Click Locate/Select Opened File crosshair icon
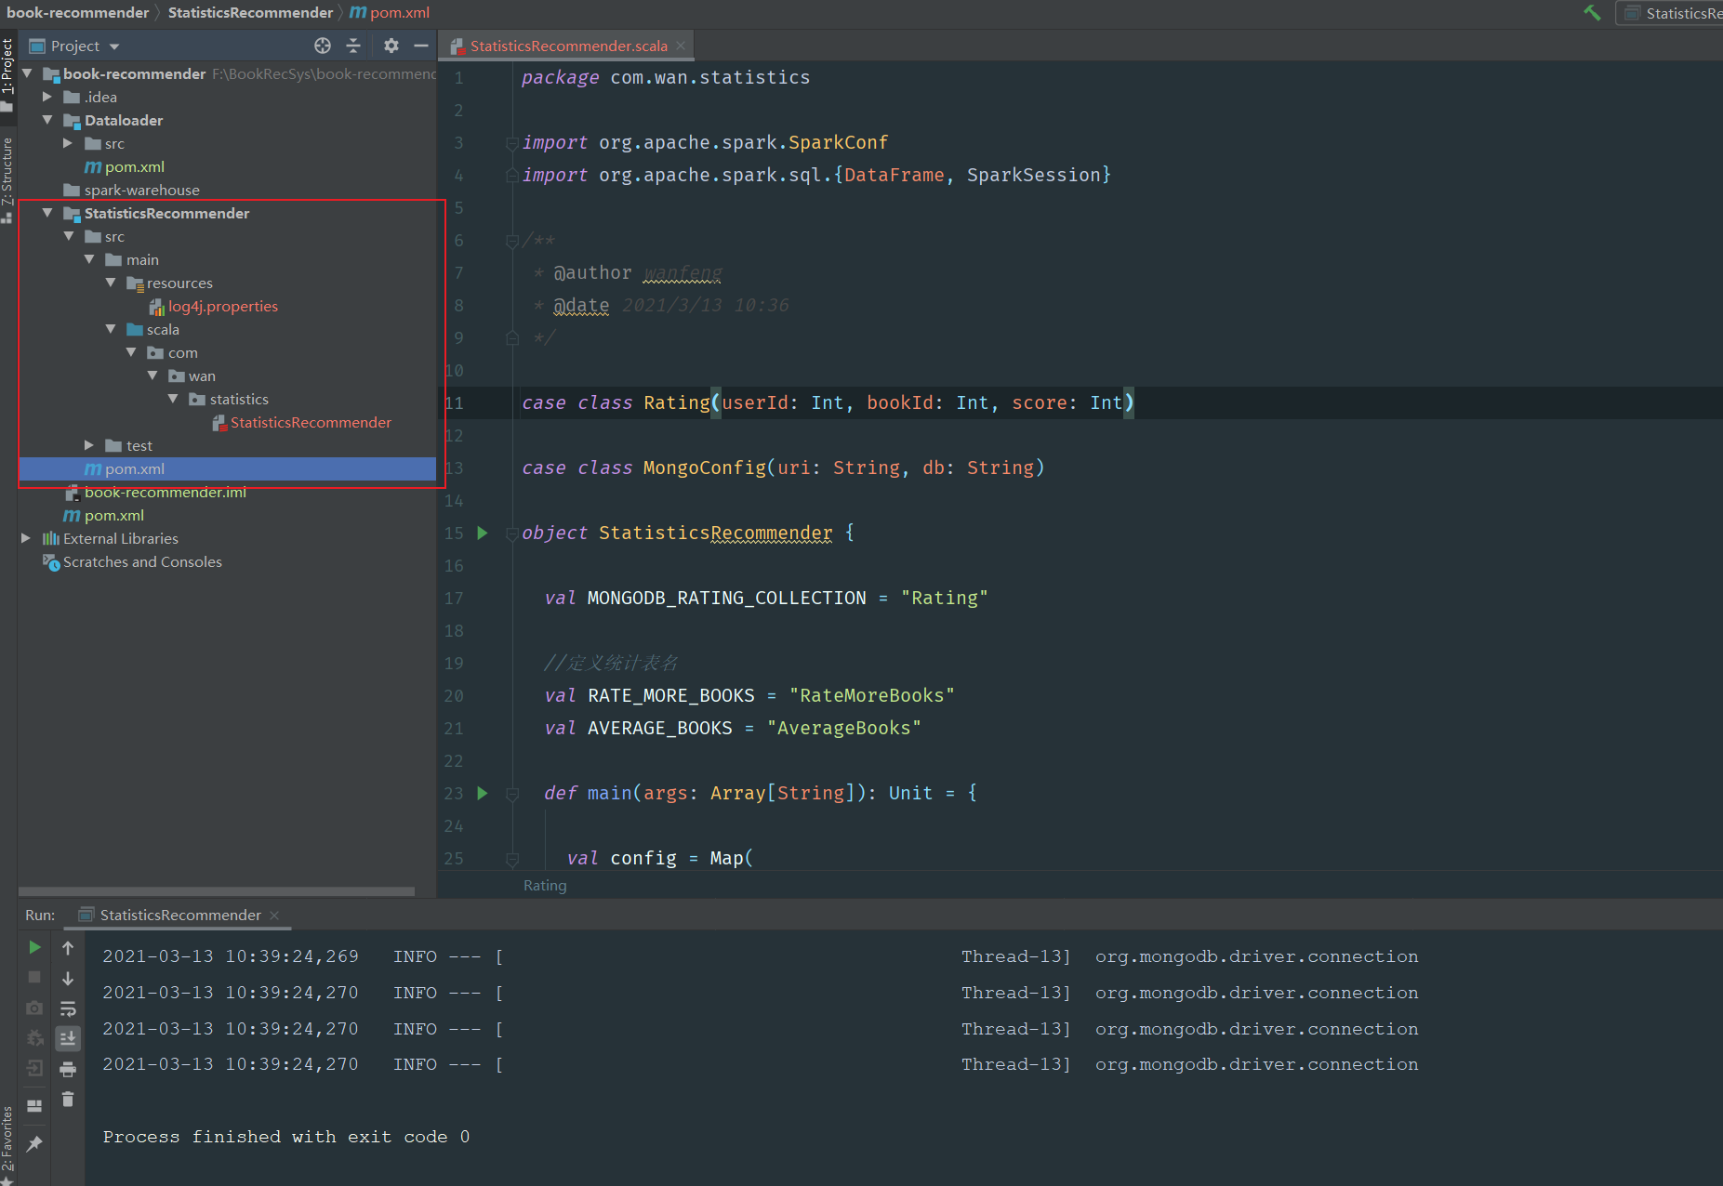This screenshot has width=1723, height=1186. click(x=323, y=46)
